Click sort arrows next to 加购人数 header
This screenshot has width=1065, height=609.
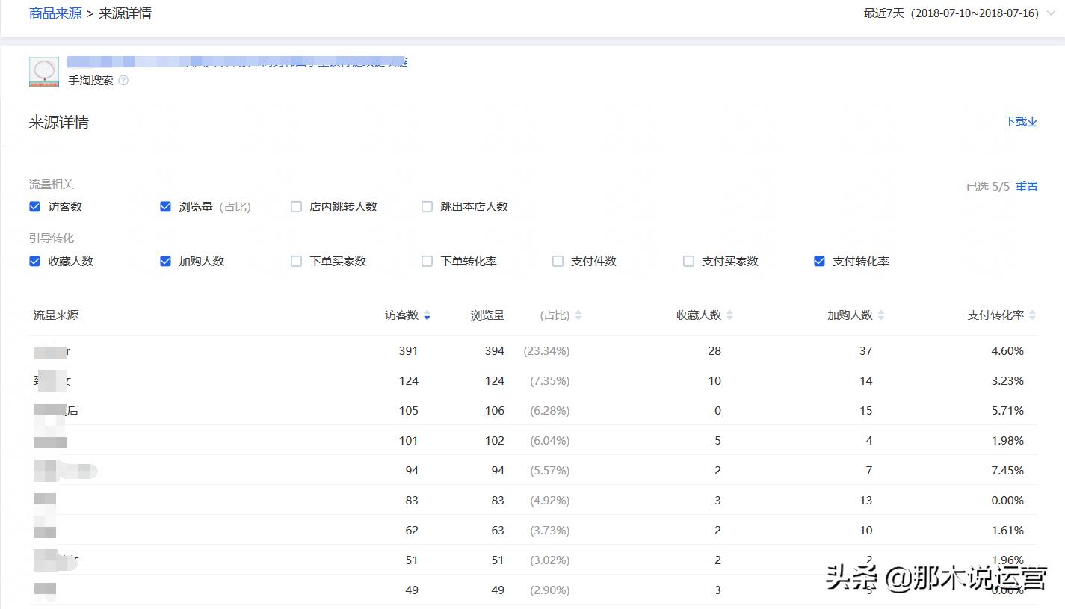click(x=881, y=316)
